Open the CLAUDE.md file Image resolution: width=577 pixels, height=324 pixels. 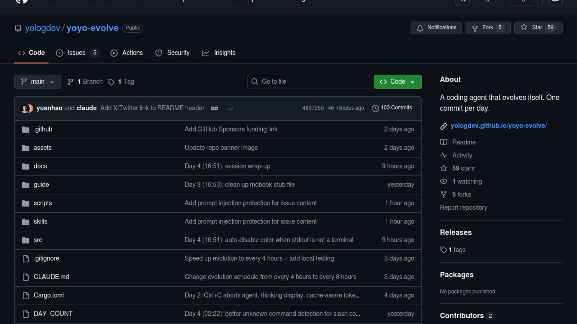pos(51,277)
